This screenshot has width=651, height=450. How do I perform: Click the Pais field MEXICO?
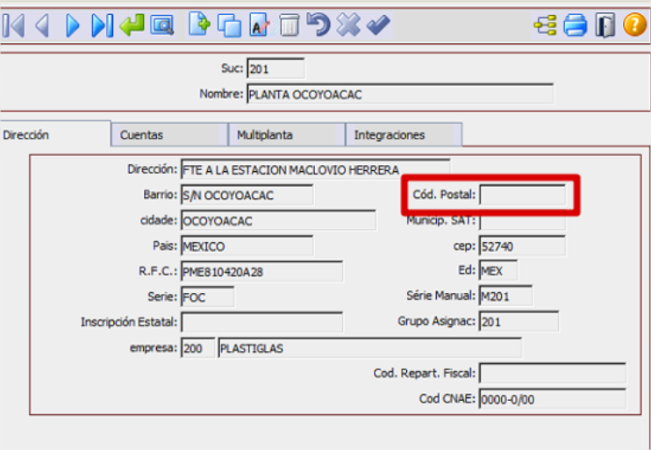pos(247,246)
